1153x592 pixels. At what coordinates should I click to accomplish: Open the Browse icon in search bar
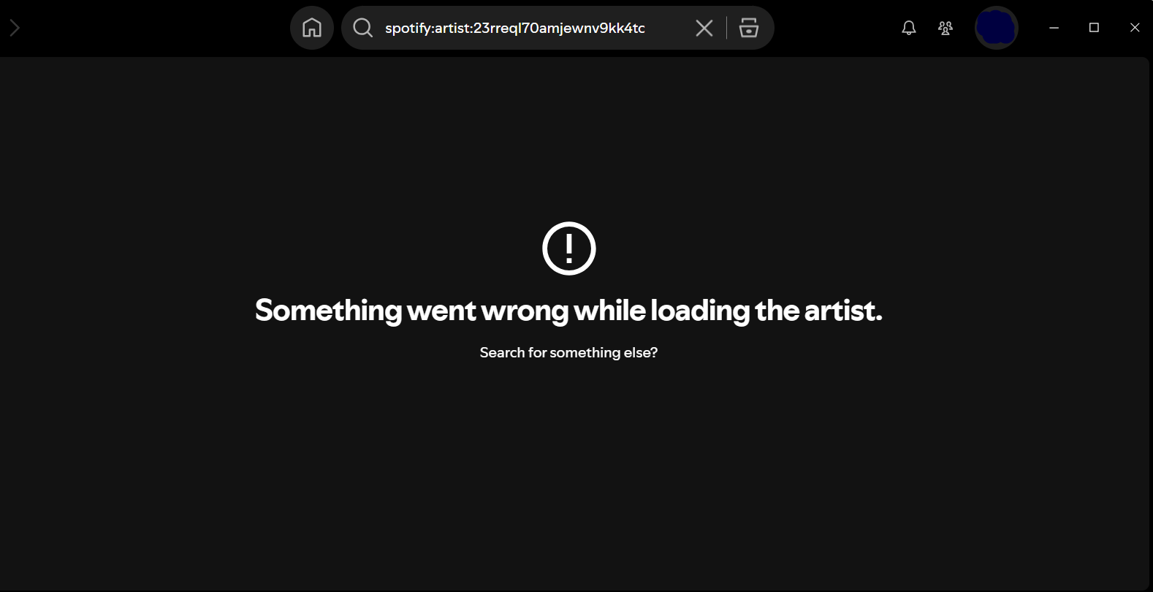pos(749,28)
